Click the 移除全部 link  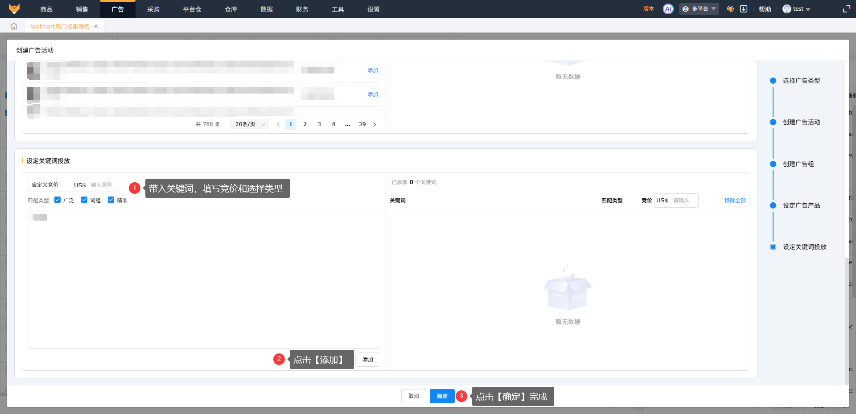pos(735,201)
